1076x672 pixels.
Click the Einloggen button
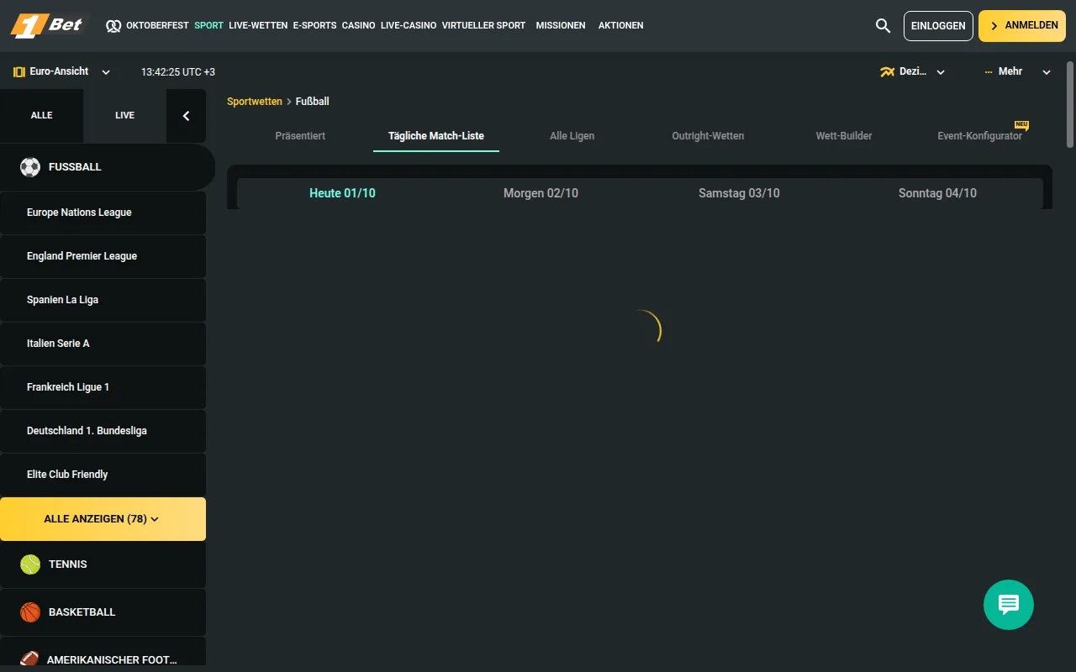click(x=938, y=26)
